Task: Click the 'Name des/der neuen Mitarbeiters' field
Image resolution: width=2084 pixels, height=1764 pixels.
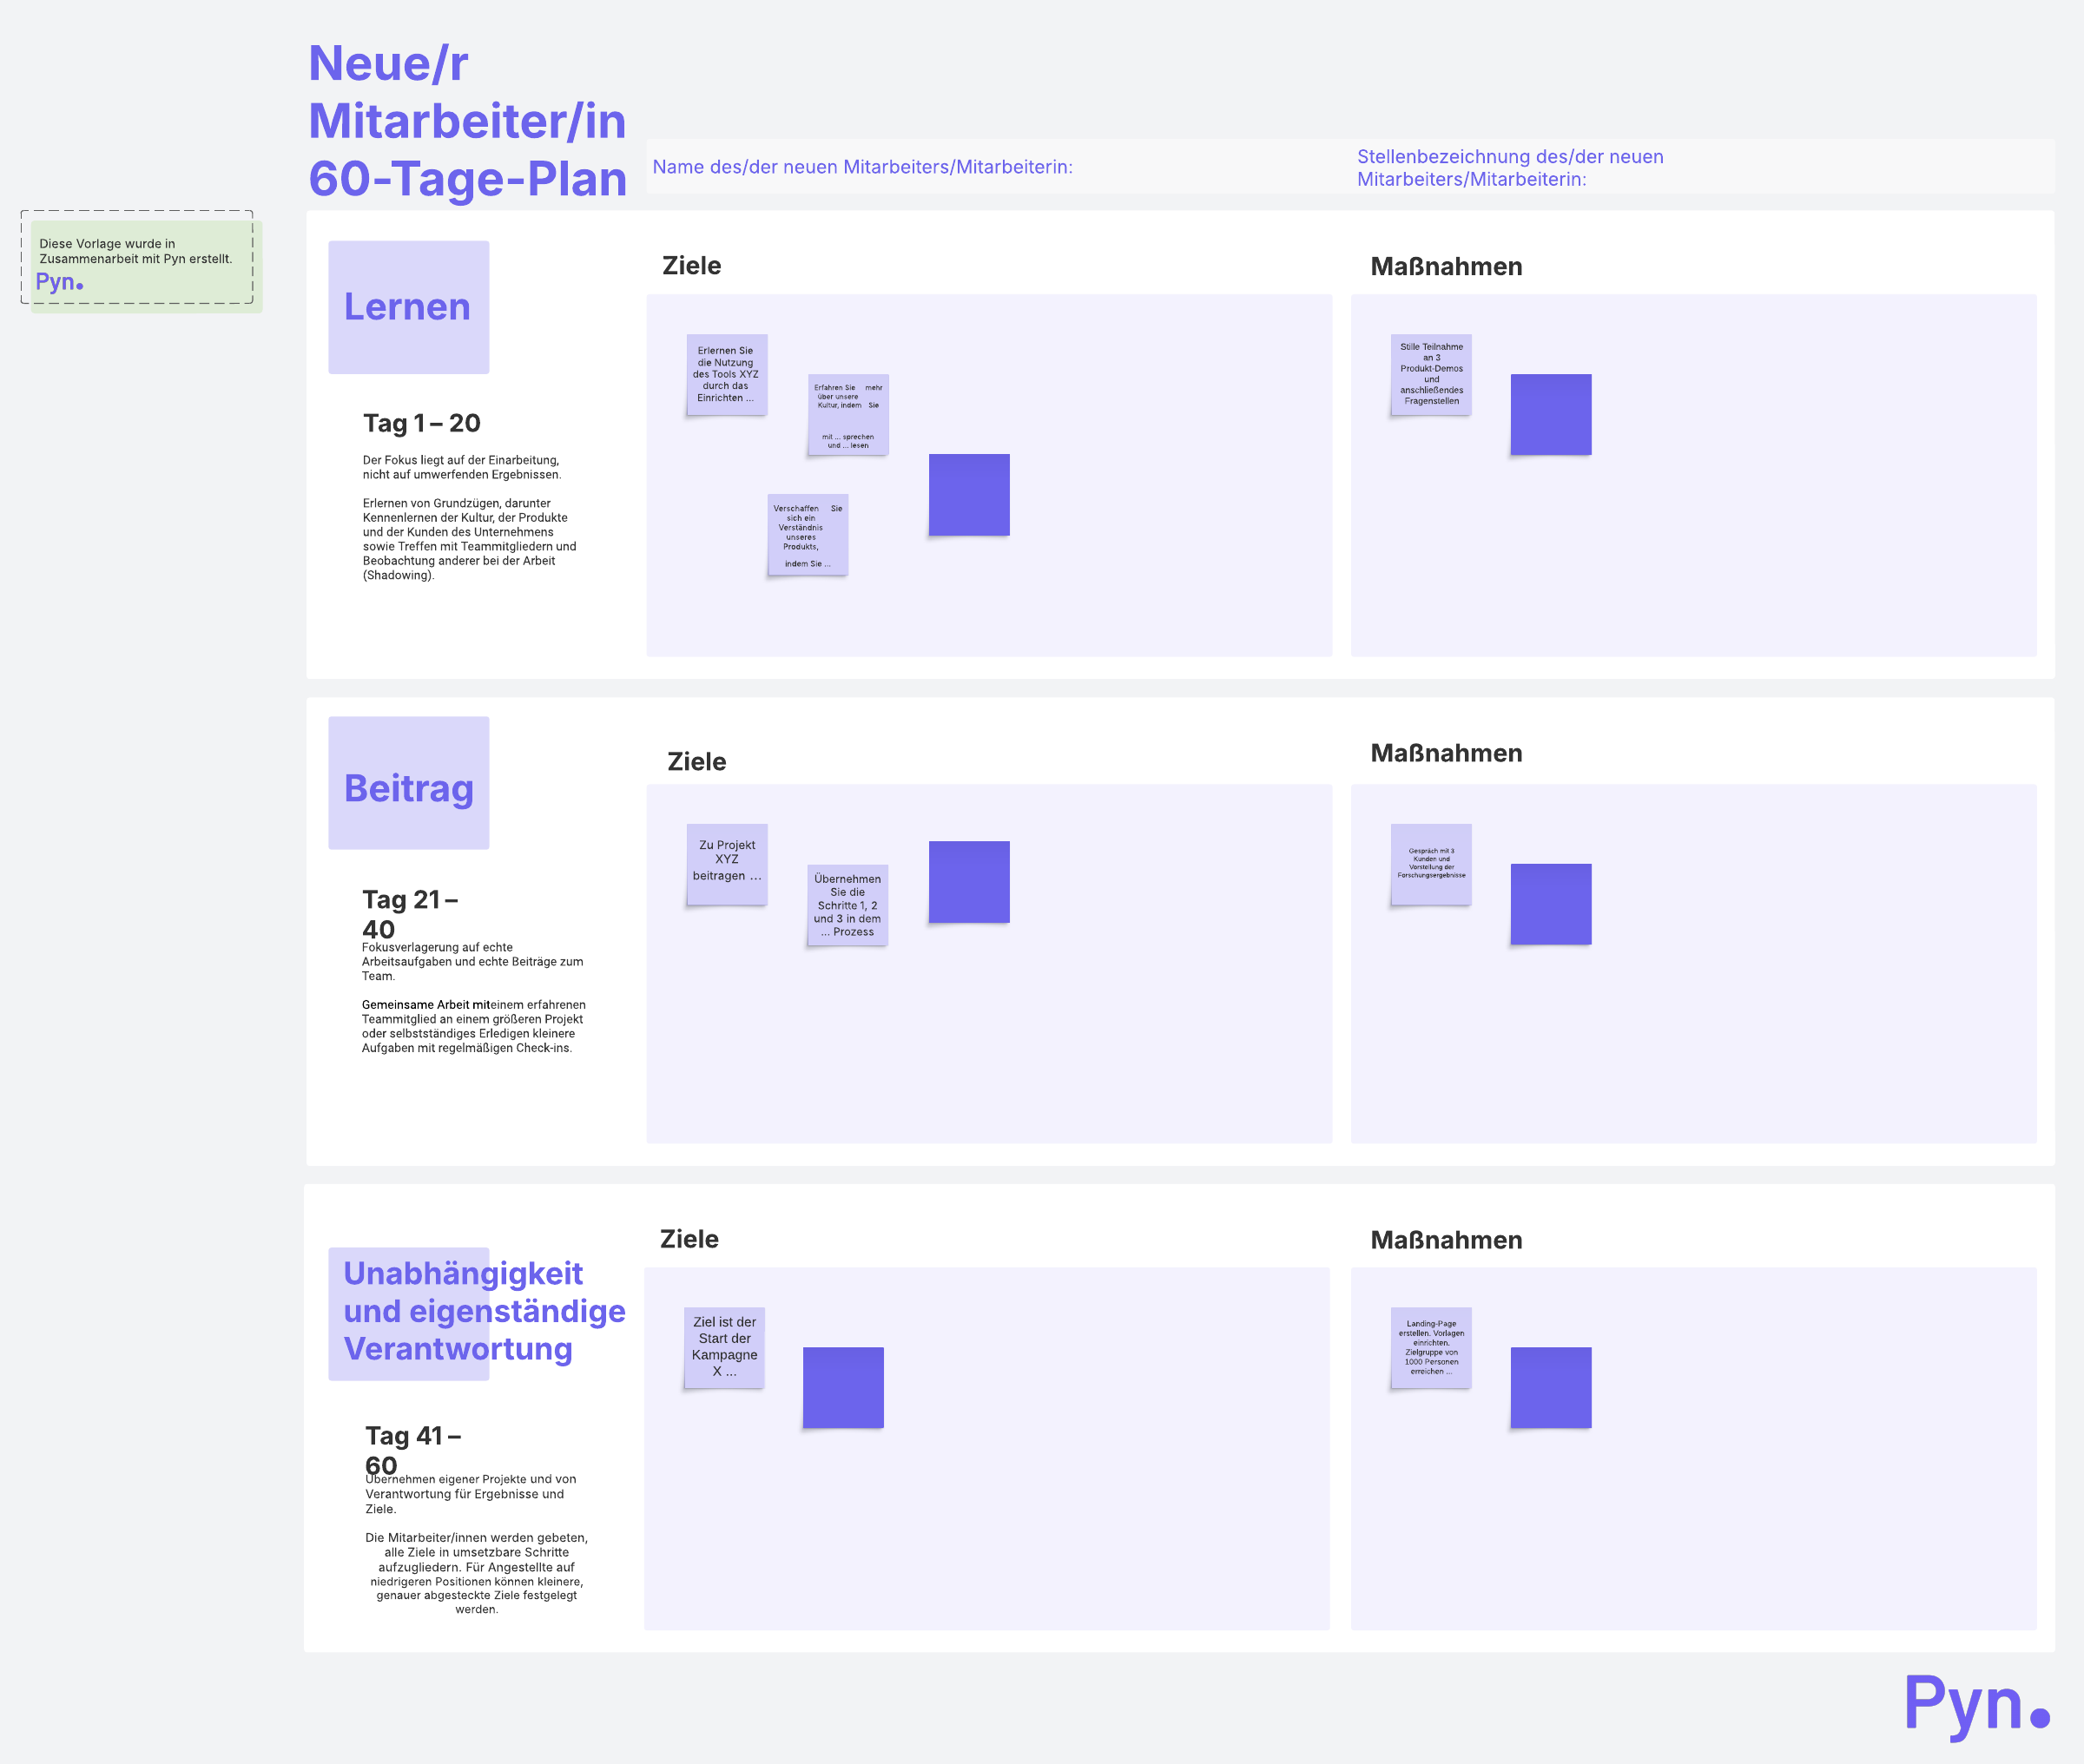Action: point(862,167)
